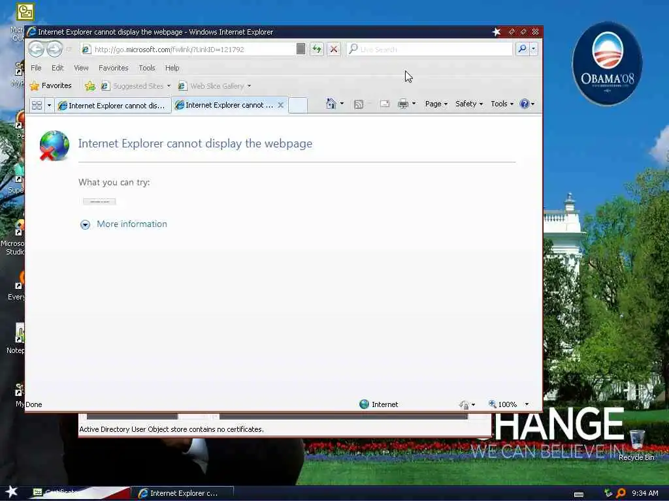This screenshot has width=669, height=501.
Task: Click the browser Back arrow button
Action: pos(37,50)
